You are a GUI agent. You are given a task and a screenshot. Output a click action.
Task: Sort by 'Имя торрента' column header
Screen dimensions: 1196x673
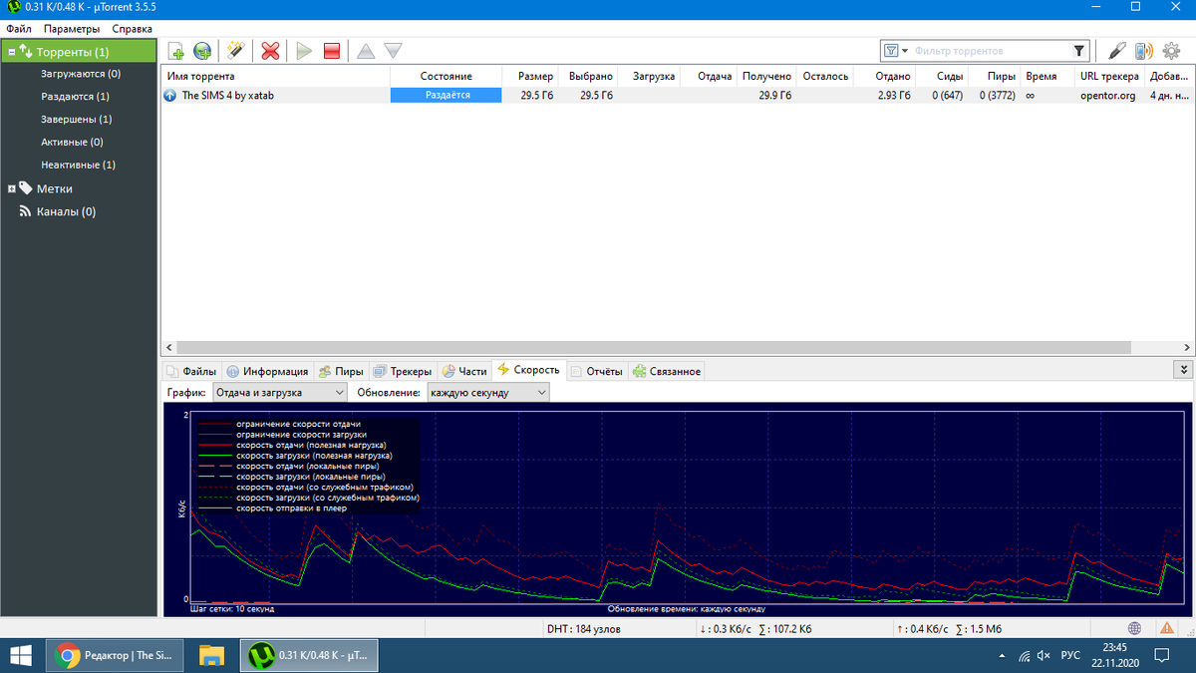coord(275,76)
